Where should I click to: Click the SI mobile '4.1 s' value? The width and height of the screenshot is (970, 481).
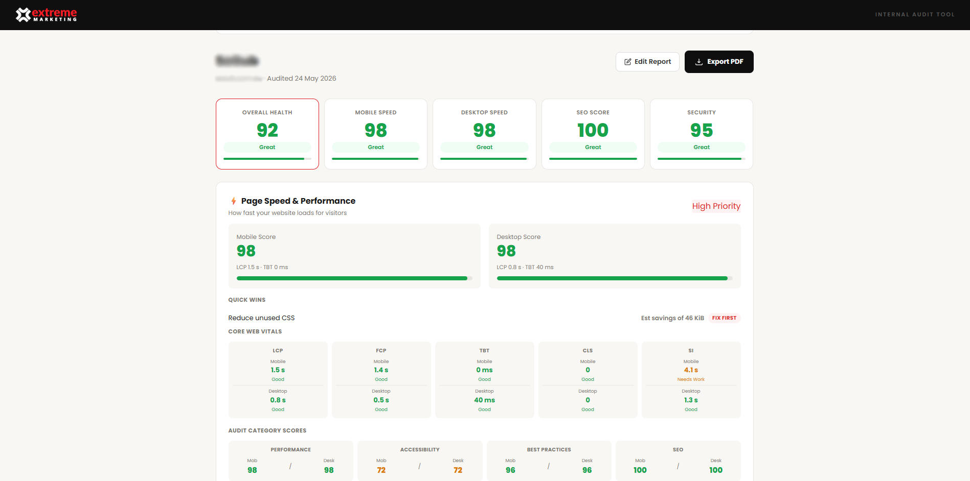point(691,370)
